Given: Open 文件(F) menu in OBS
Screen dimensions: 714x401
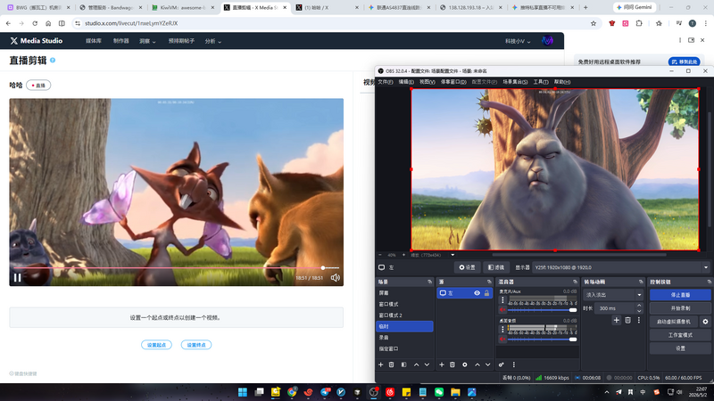Looking at the screenshot, I should pos(386,82).
